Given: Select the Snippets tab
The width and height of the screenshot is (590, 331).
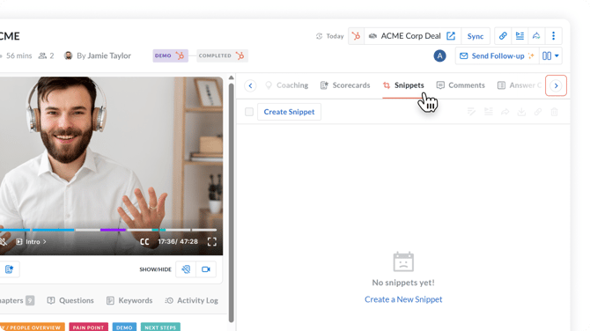Looking at the screenshot, I should coord(403,85).
